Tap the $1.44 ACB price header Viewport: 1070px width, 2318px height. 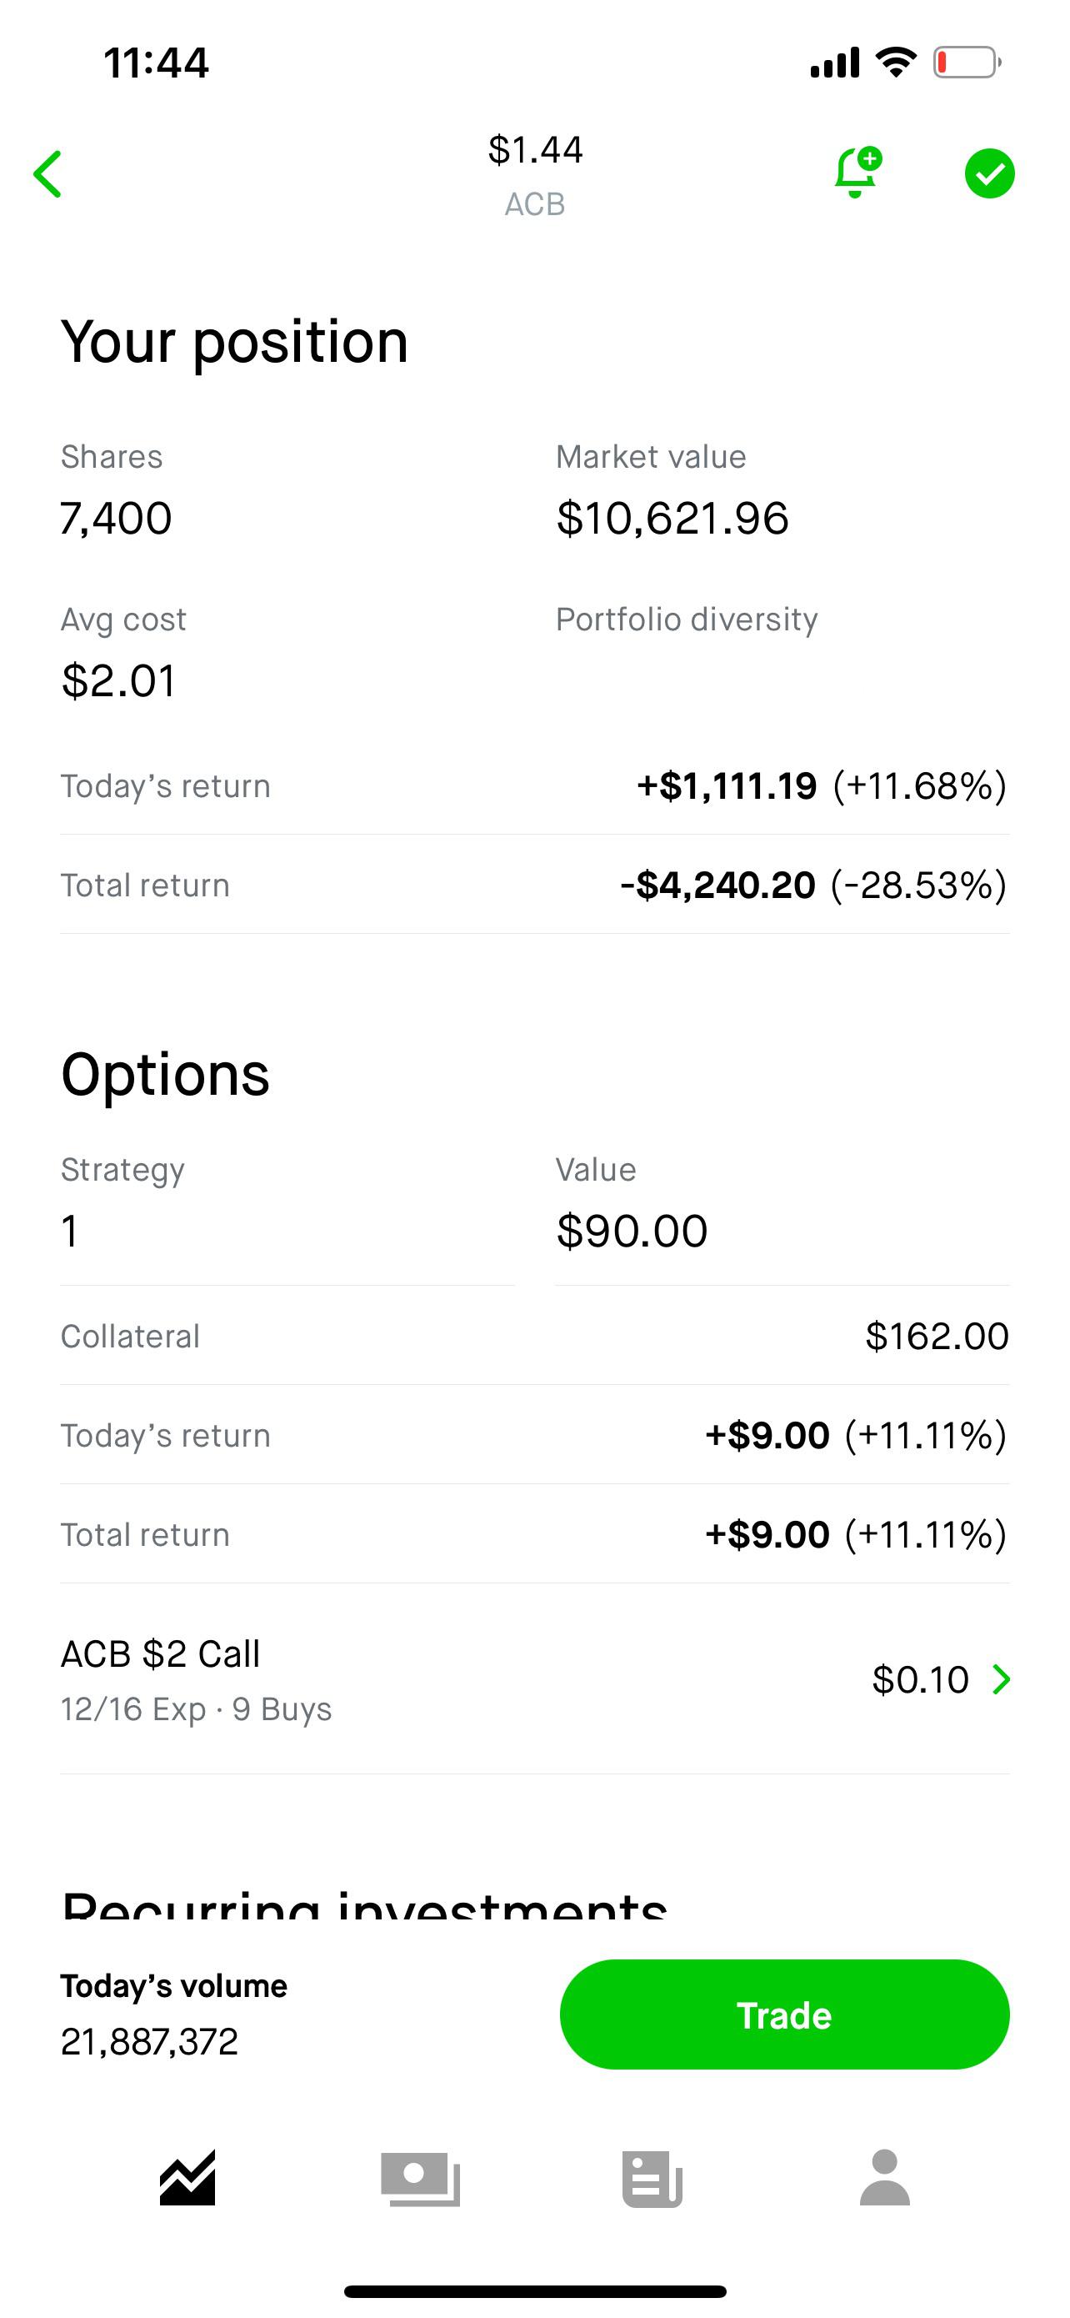535,173
